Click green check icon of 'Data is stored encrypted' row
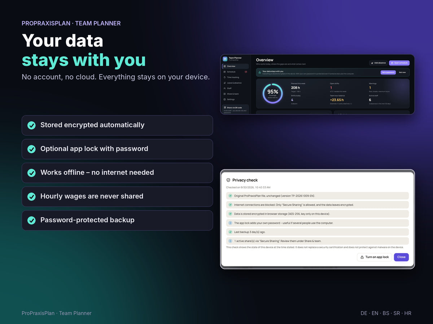The image size is (433, 324). 230,214
